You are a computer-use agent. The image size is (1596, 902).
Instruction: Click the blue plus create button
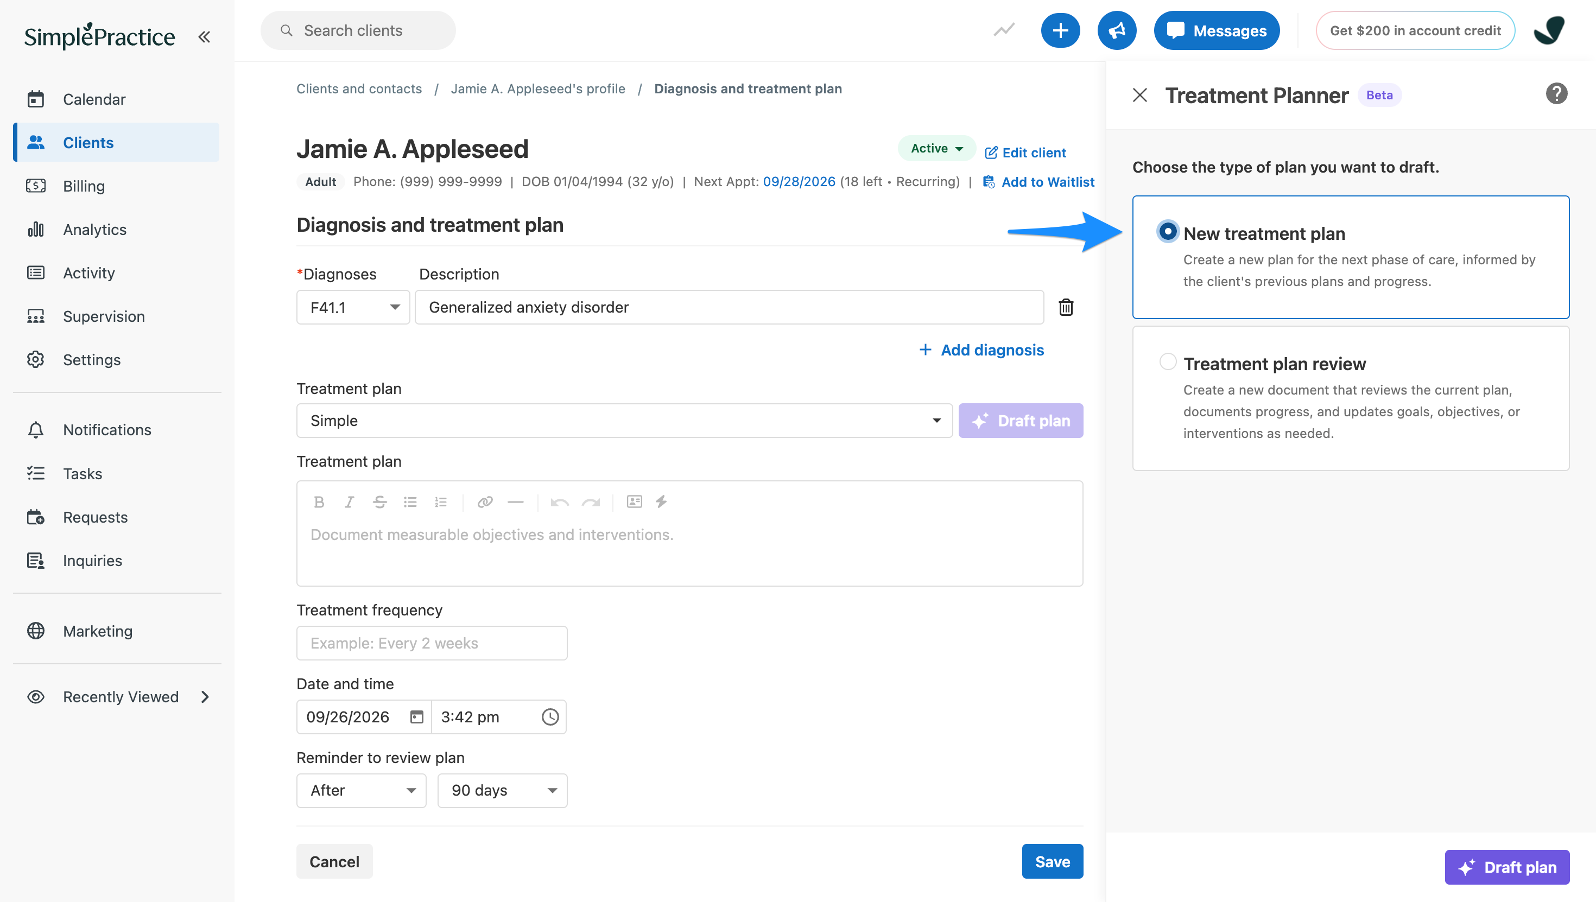pos(1060,30)
